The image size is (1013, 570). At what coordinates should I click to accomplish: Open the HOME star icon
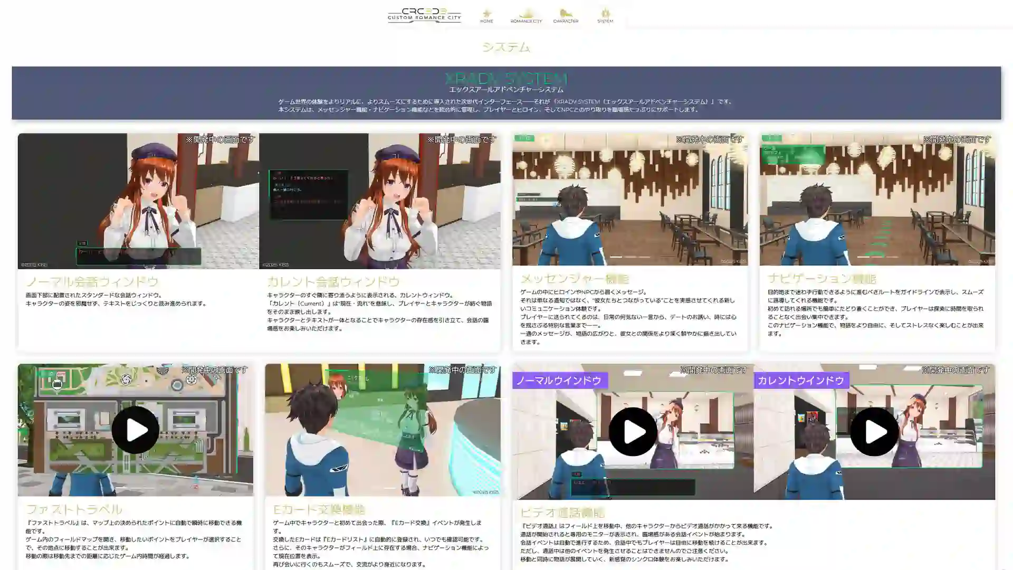(486, 15)
